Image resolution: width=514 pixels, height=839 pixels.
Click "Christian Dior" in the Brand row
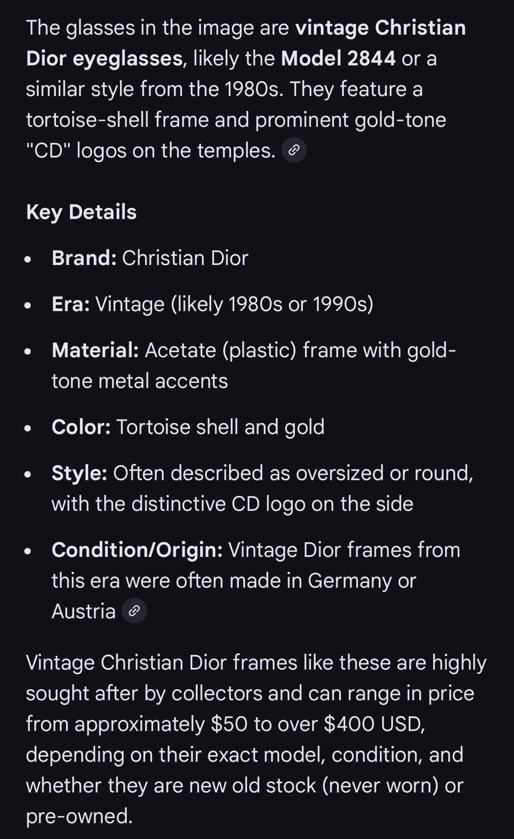185,258
